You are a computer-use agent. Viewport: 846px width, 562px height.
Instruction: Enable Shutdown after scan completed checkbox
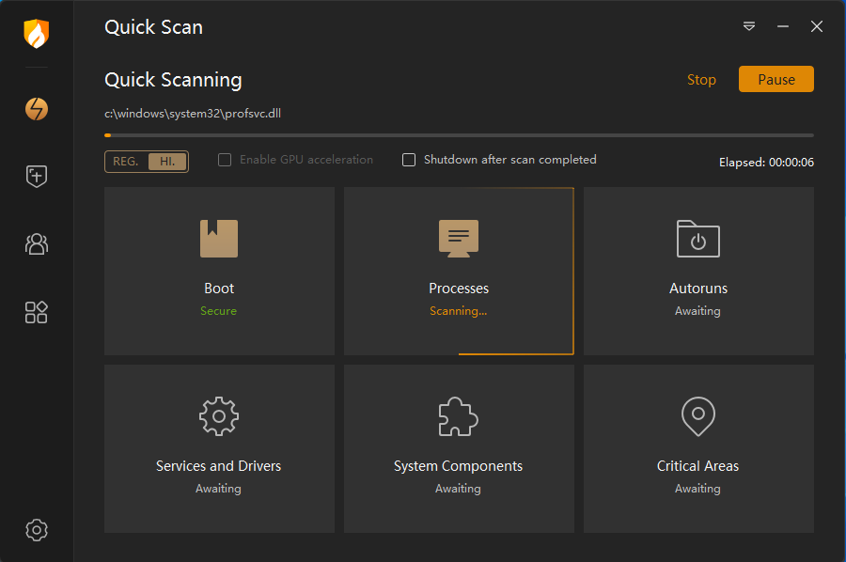(x=409, y=160)
